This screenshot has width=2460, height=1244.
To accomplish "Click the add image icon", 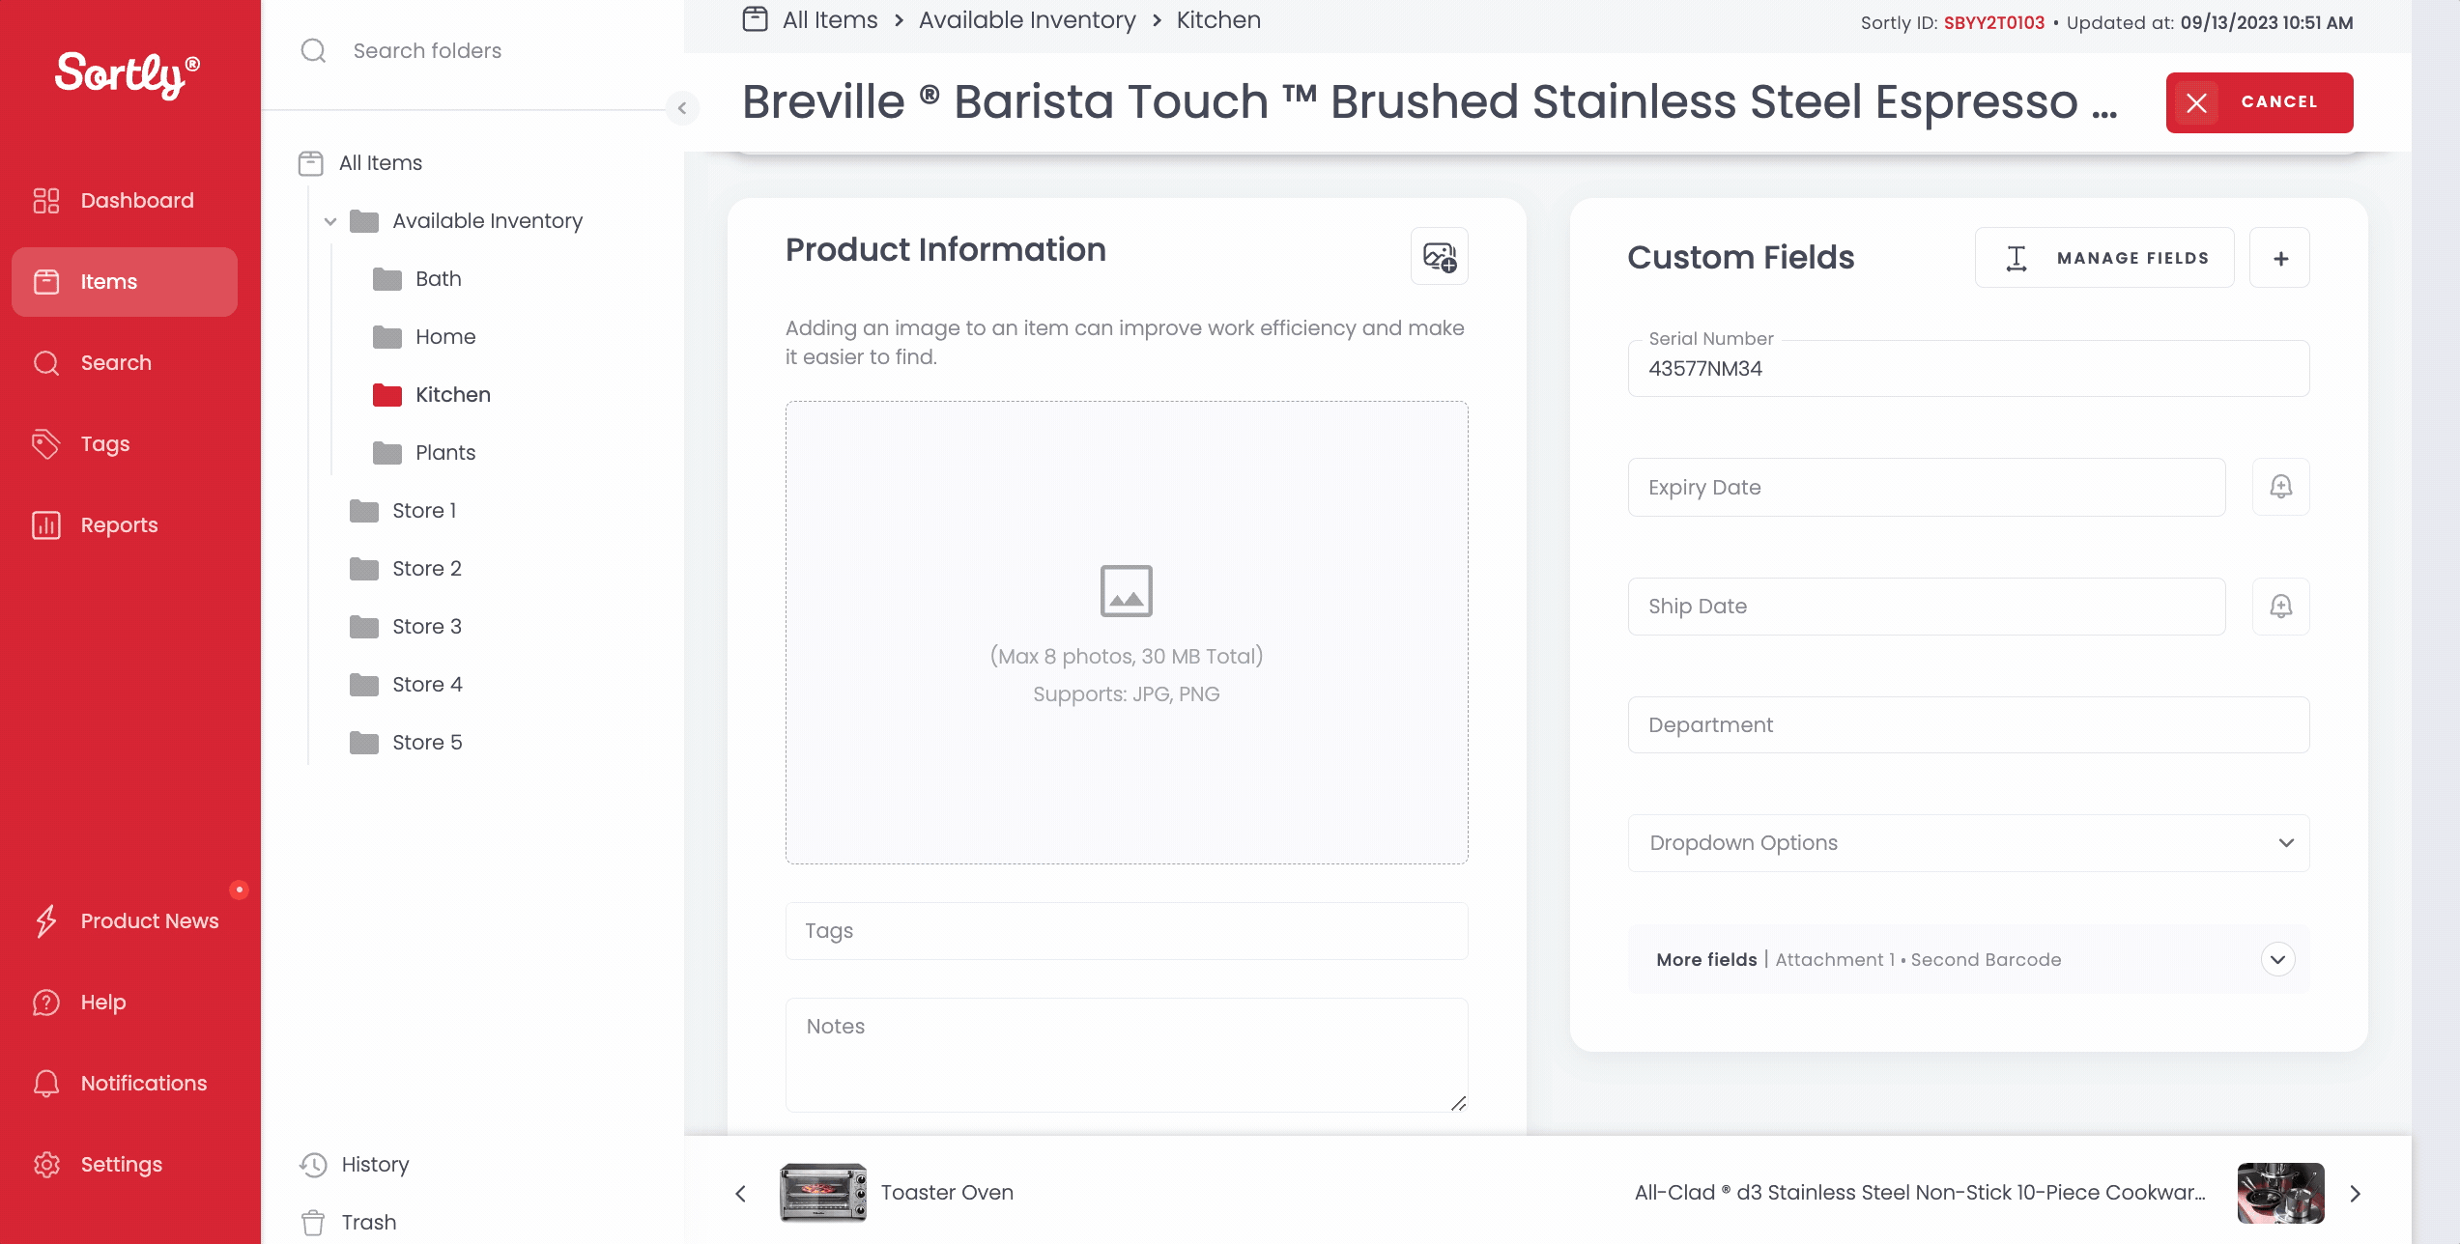I will (x=1439, y=257).
